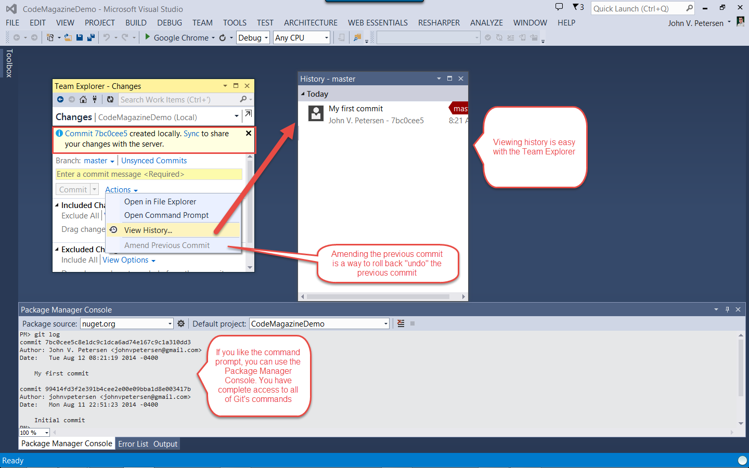749x468 pixels.
Task: Open the notifications flag icon
Action: [x=576, y=7]
